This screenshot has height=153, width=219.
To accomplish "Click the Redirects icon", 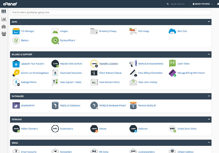I will coord(133,129).
